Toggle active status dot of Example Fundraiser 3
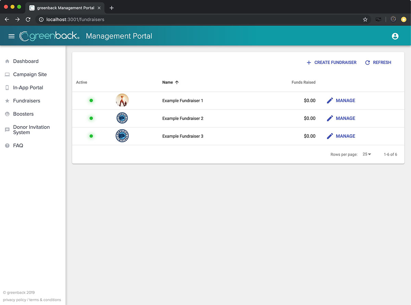 click(91, 136)
